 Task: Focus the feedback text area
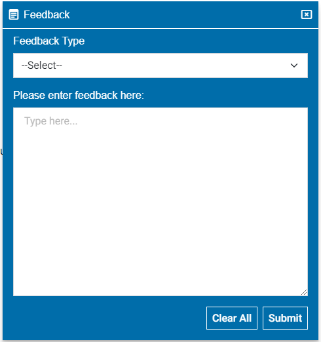click(x=160, y=202)
